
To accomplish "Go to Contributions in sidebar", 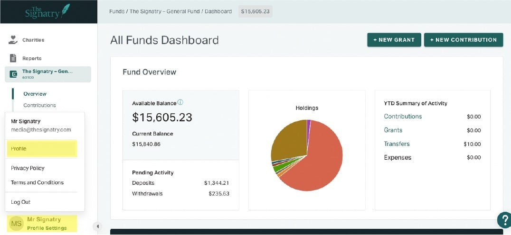I will [39, 105].
